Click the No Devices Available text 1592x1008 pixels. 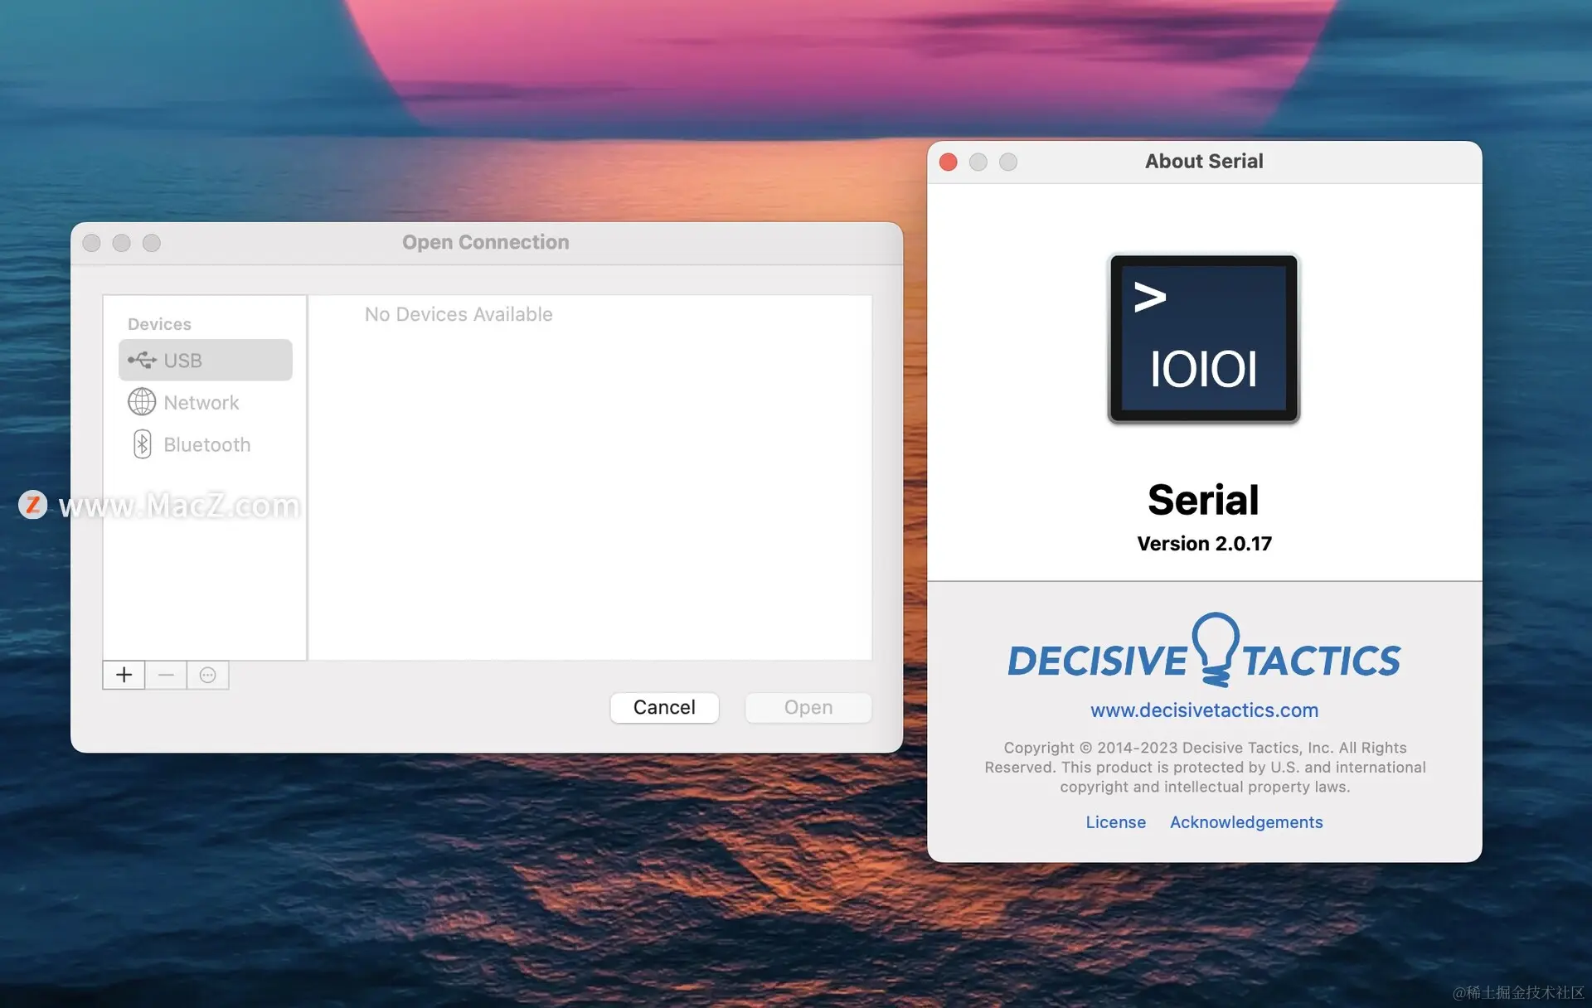tap(459, 314)
